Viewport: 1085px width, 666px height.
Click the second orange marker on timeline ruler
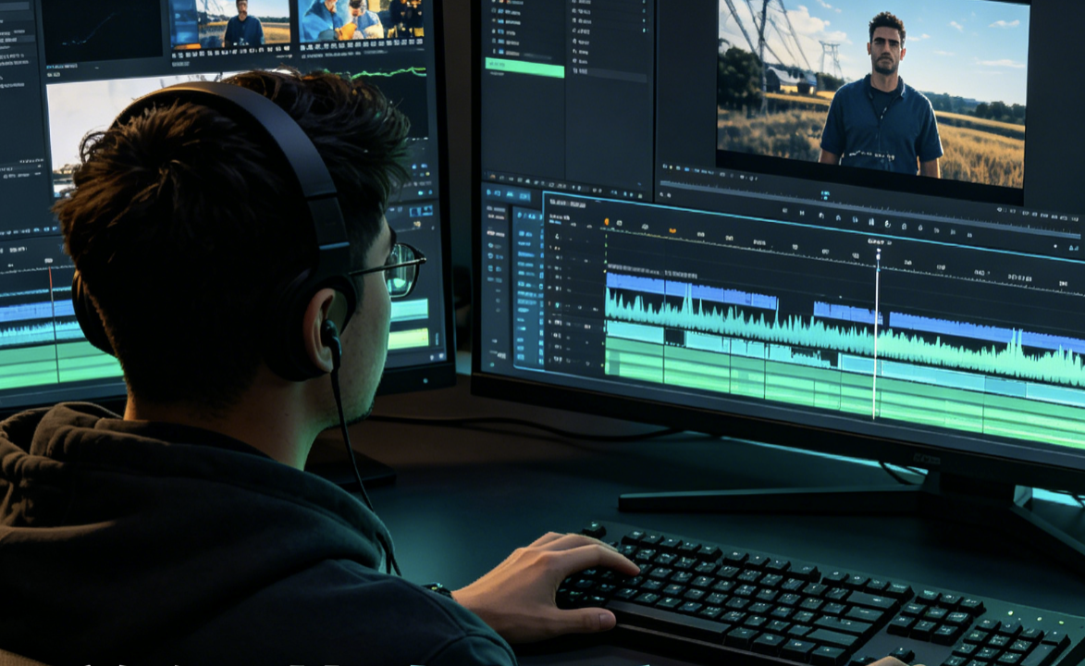(672, 230)
